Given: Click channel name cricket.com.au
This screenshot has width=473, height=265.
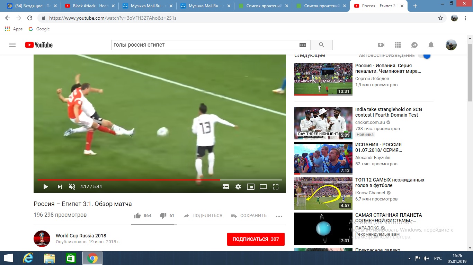Looking at the screenshot, I should pyautogui.click(x=370, y=122).
